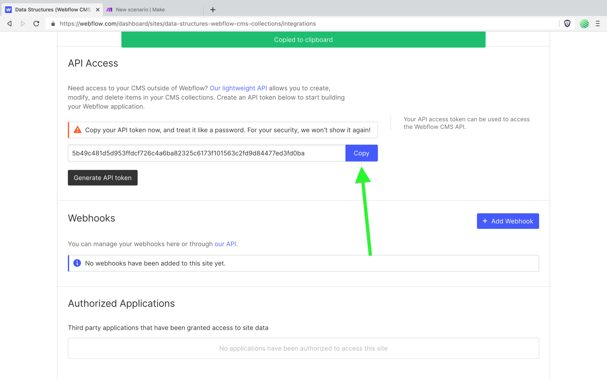Click the browser address bar URL

click(x=188, y=24)
